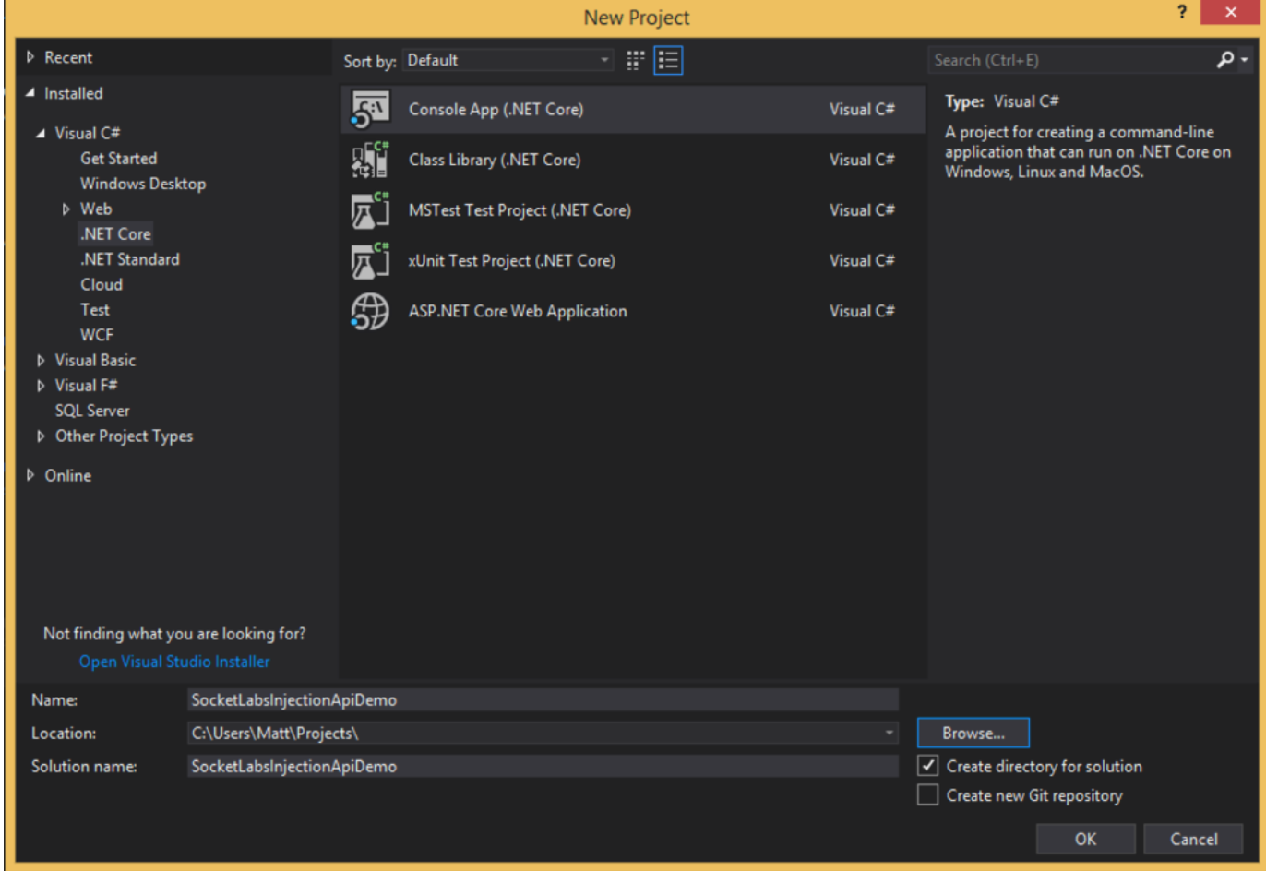Viewport: 1266px width, 871px height.
Task: Click the Cancel button
Action: click(x=1194, y=839)
